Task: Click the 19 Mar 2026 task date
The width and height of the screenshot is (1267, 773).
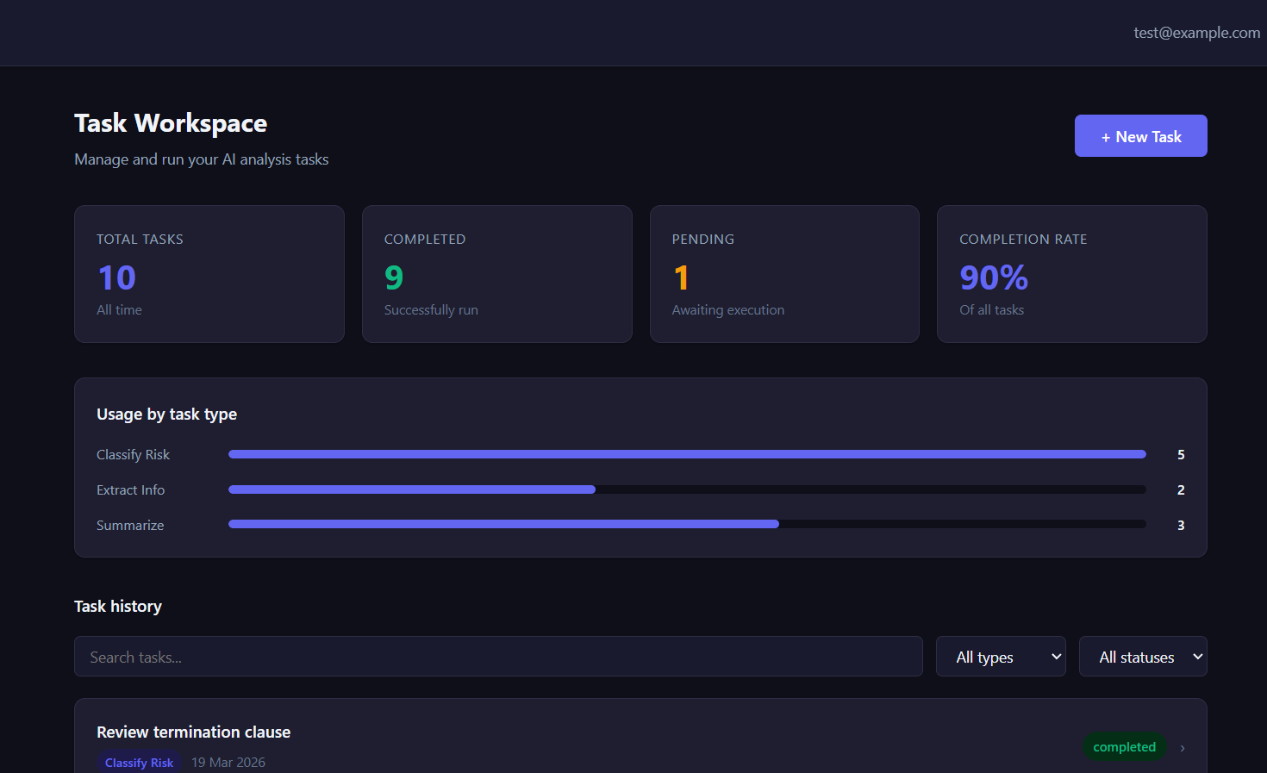Action: [228, 763]
